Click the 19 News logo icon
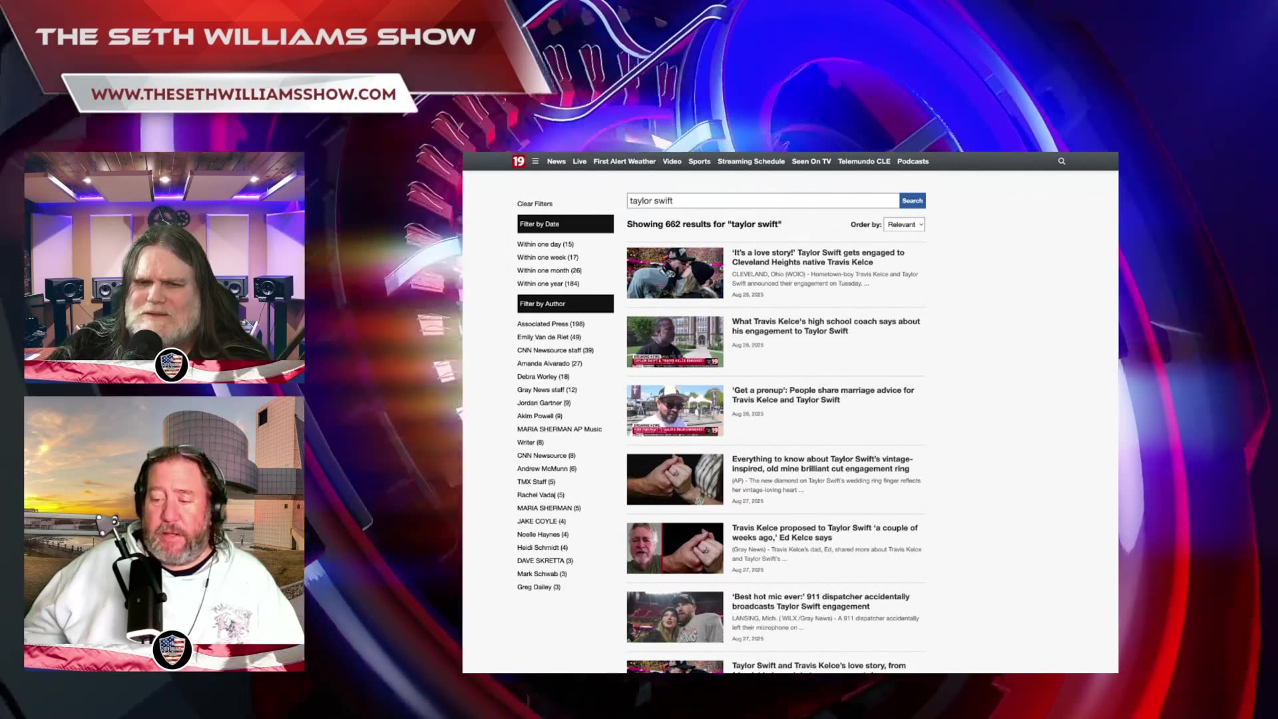 [519, 161]
